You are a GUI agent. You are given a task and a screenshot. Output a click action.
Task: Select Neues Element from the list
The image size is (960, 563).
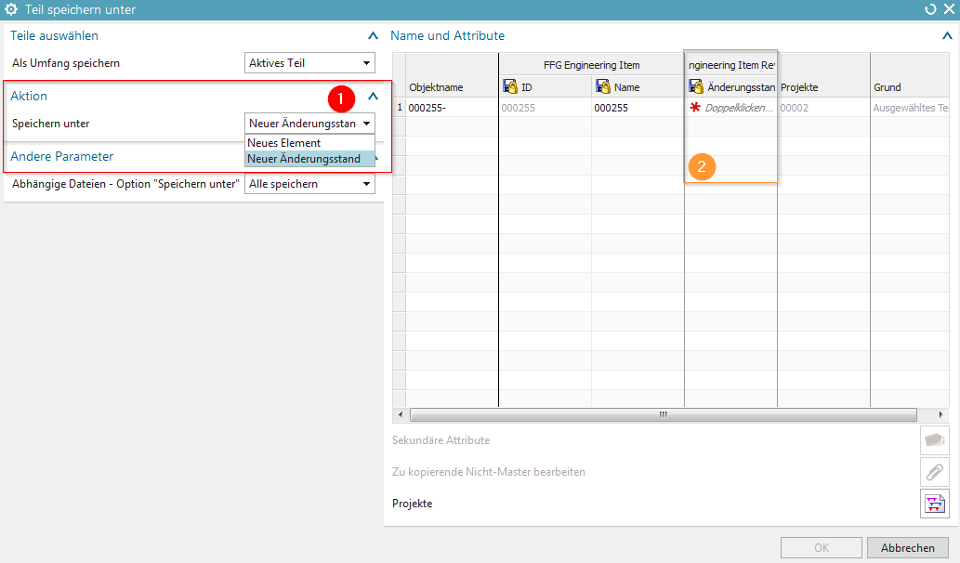pos(284,143)
